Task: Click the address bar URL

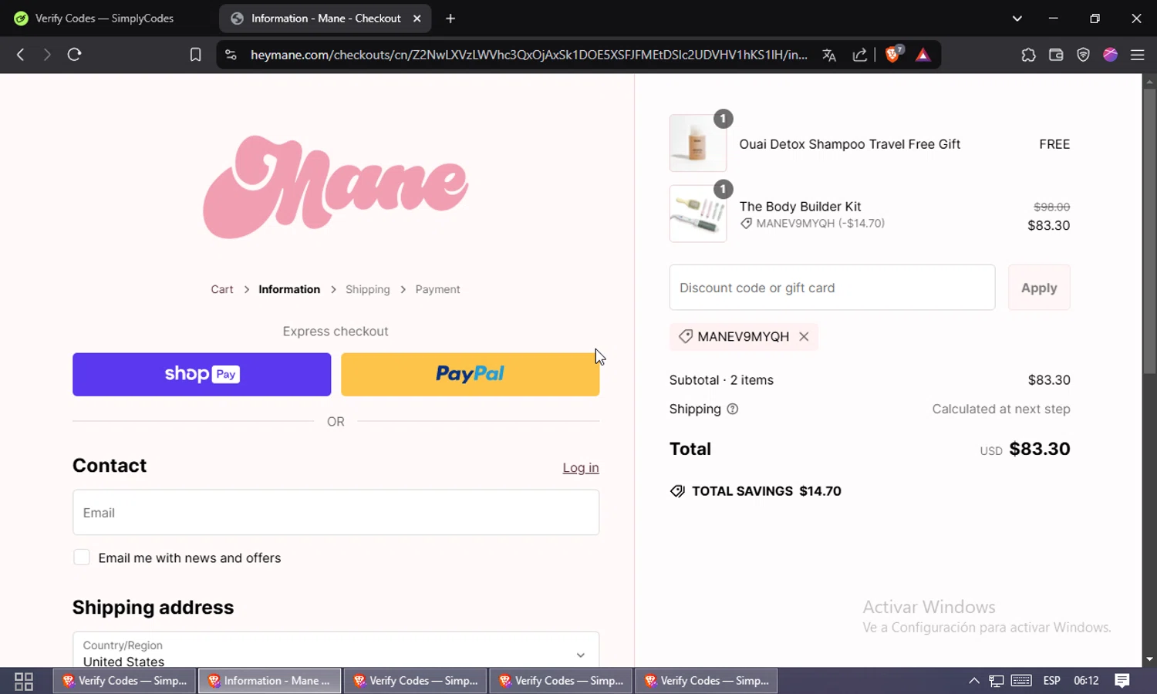Action: 528,55
